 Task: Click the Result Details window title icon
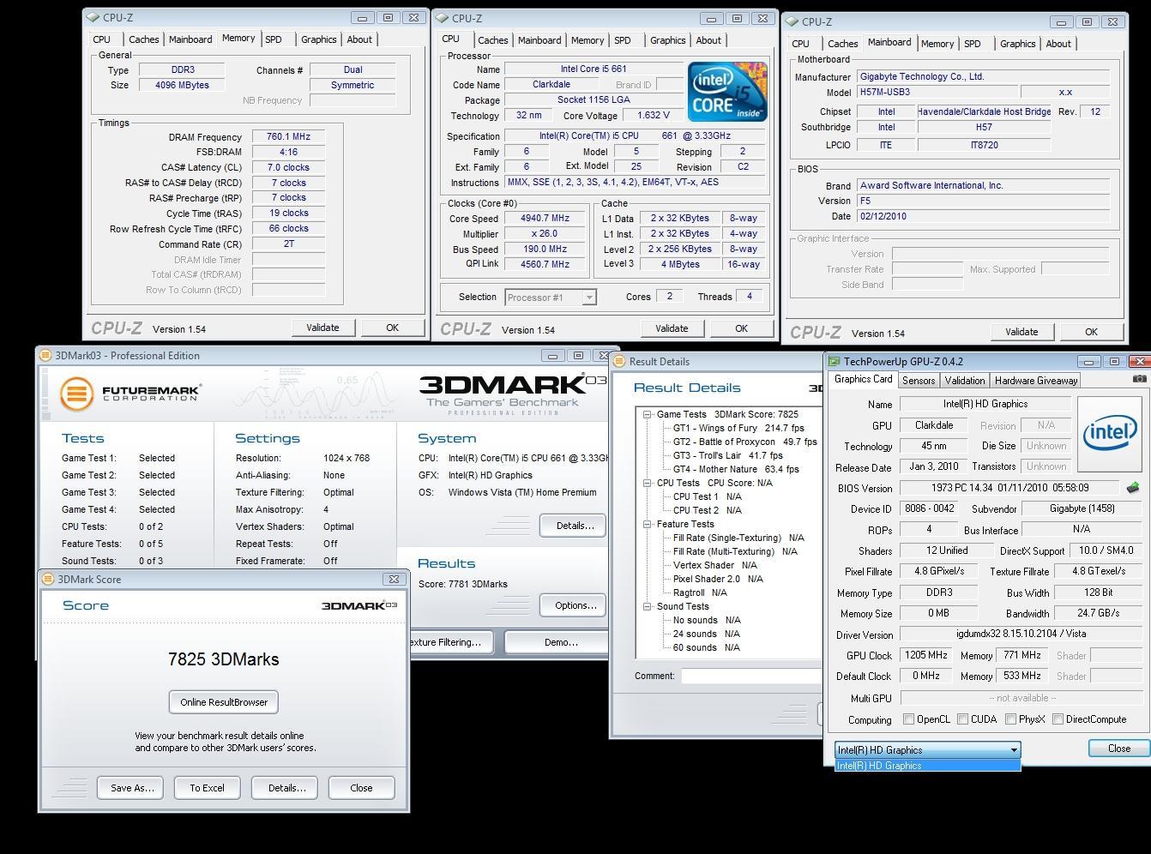(x=620, y=361)
